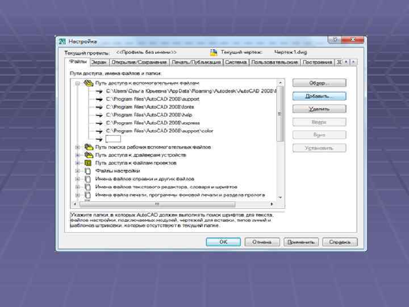Open the Построения tab
Screen dimensions: 409x307
point(317,62)
